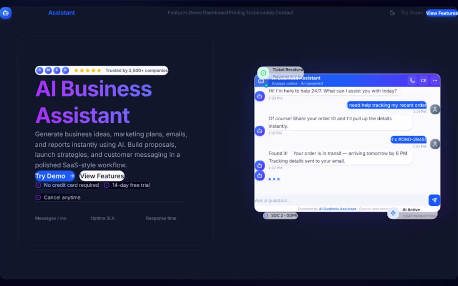Click the 'AI Business Assistant' hero heading

tap(93, 102)
